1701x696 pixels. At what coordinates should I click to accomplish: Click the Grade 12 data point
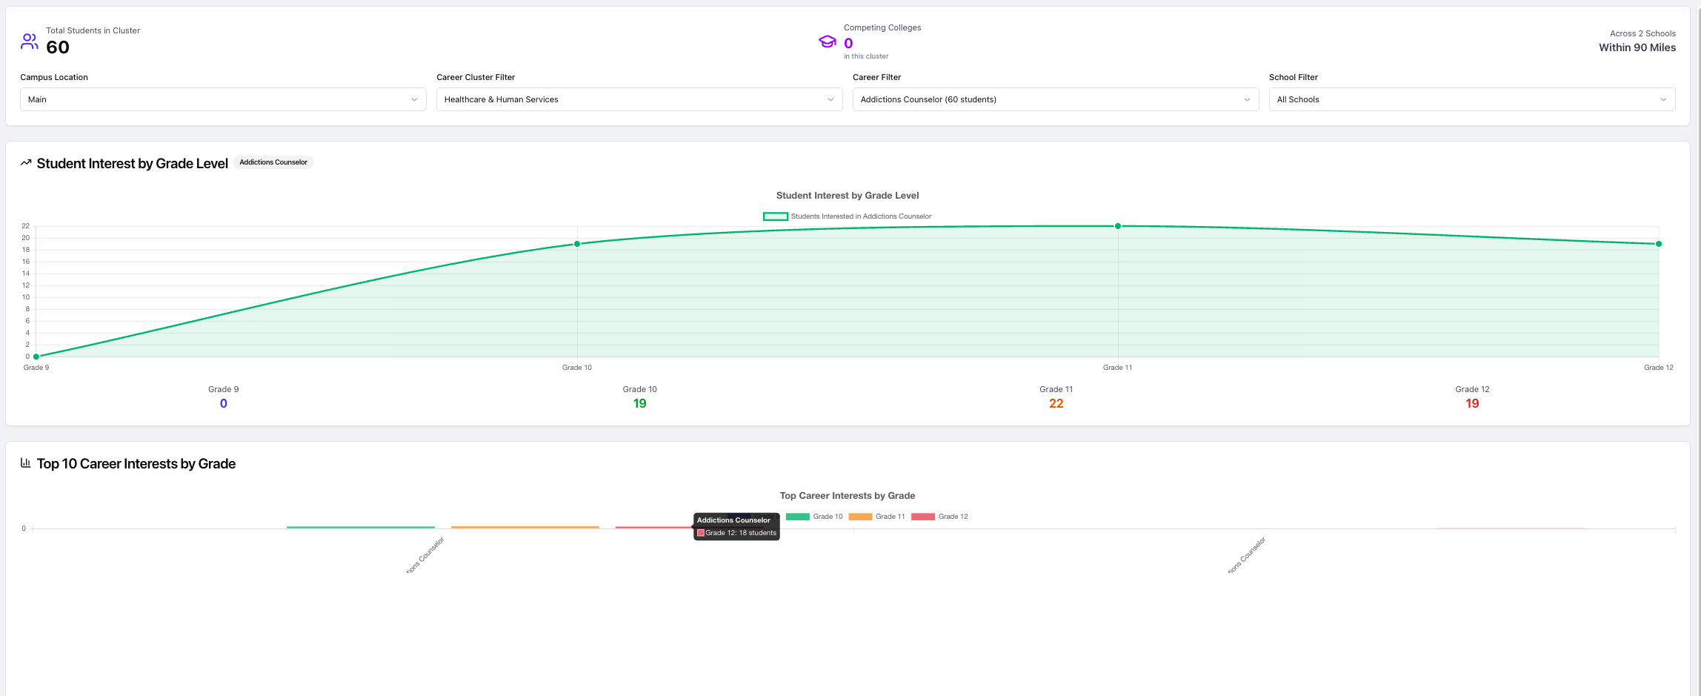[1659, 244]
